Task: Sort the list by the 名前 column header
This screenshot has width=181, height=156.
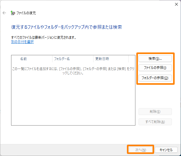Action: point(23,59)
